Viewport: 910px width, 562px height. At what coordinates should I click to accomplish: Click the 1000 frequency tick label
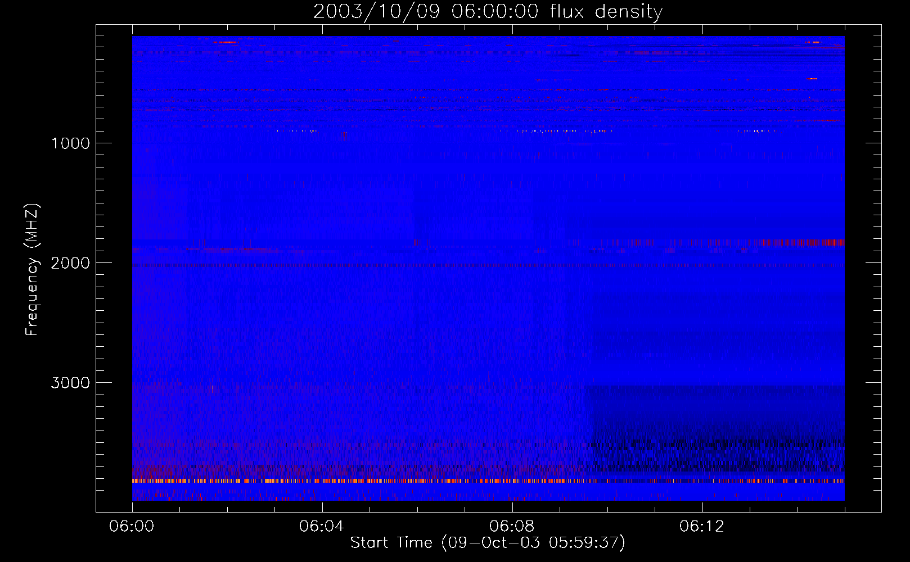click(71, 143)
